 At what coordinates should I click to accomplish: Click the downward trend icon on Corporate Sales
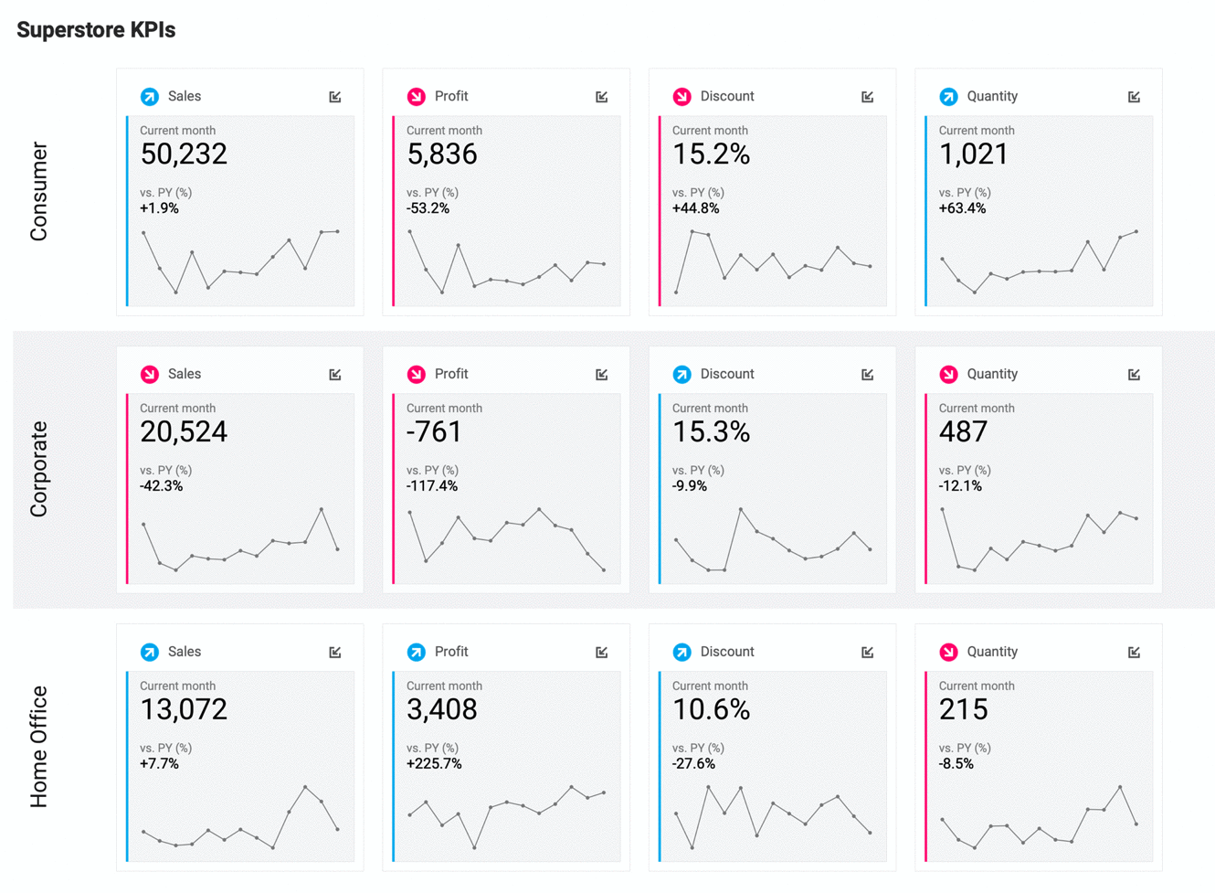(x=150, y=374)
